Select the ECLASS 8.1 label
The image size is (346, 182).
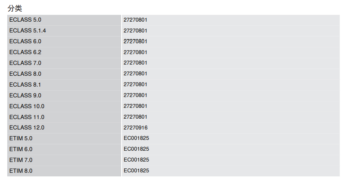[25, 85]
